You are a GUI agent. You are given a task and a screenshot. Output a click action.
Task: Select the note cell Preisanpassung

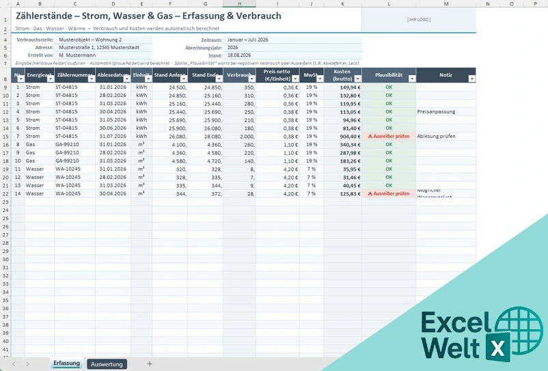pos(446,112)
